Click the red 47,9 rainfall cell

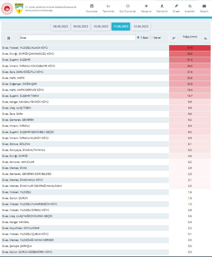190,48
